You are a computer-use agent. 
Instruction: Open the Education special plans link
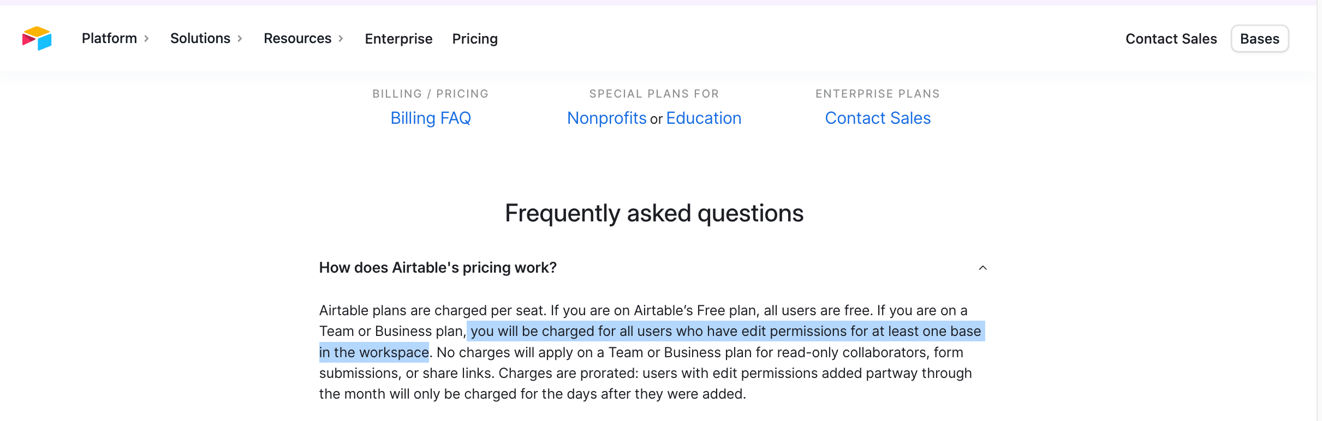pyautogui.click(x=704, y=118)
